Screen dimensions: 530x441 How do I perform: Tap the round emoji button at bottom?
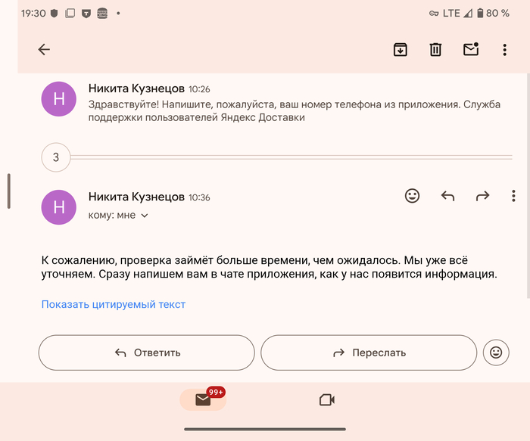(496, 352)
